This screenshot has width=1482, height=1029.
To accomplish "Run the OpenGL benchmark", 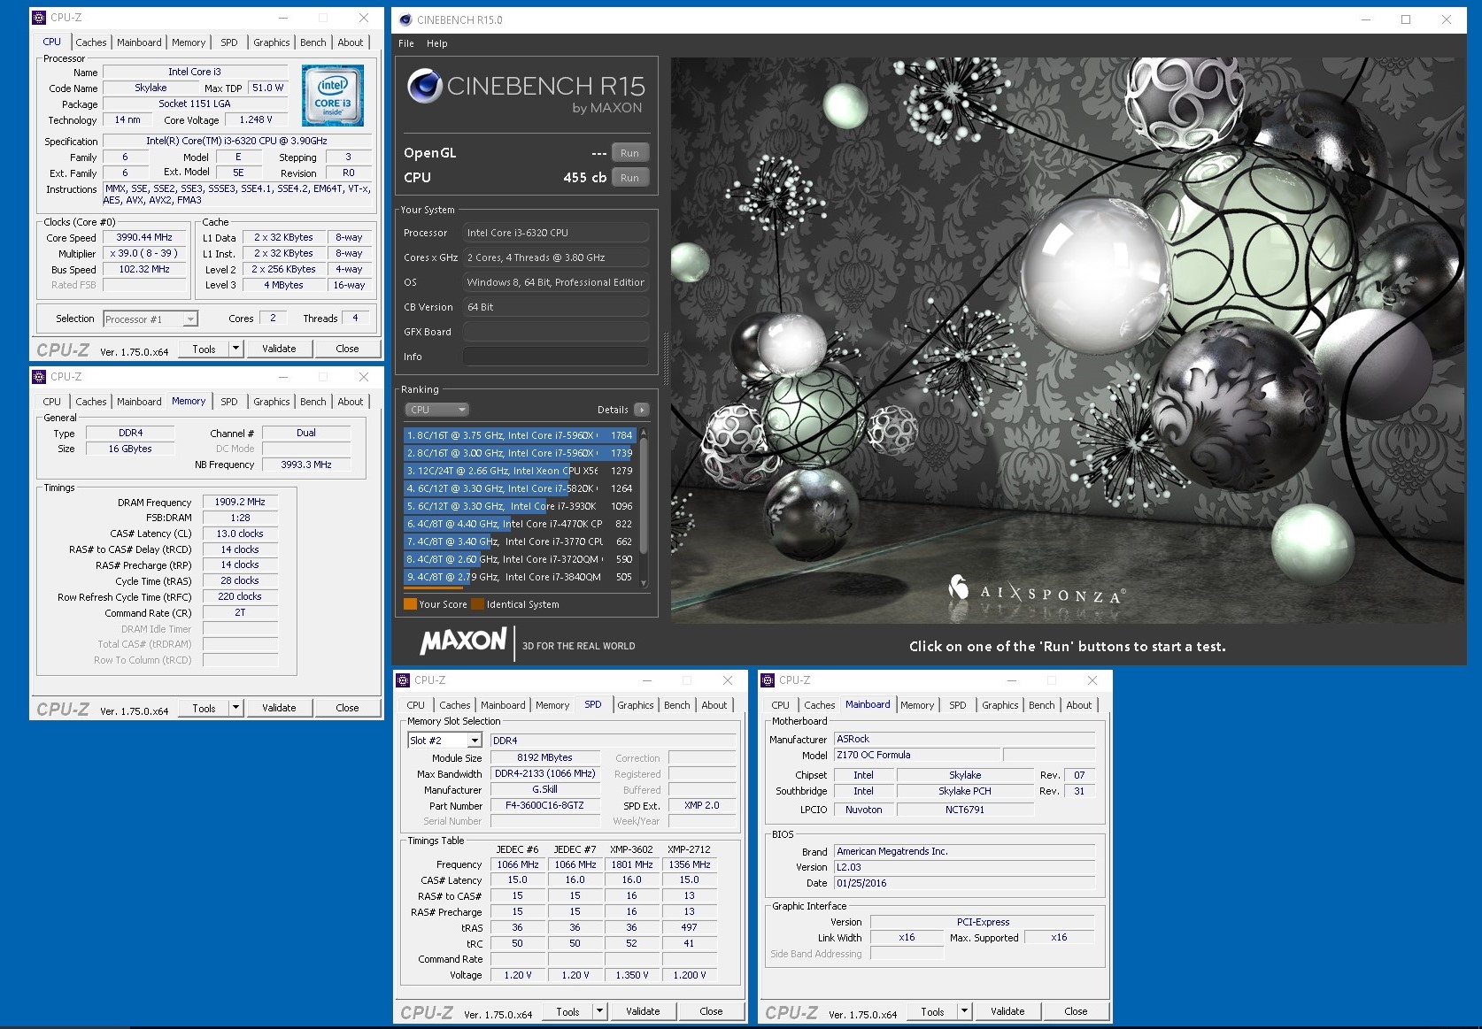I will click(629, 153).
